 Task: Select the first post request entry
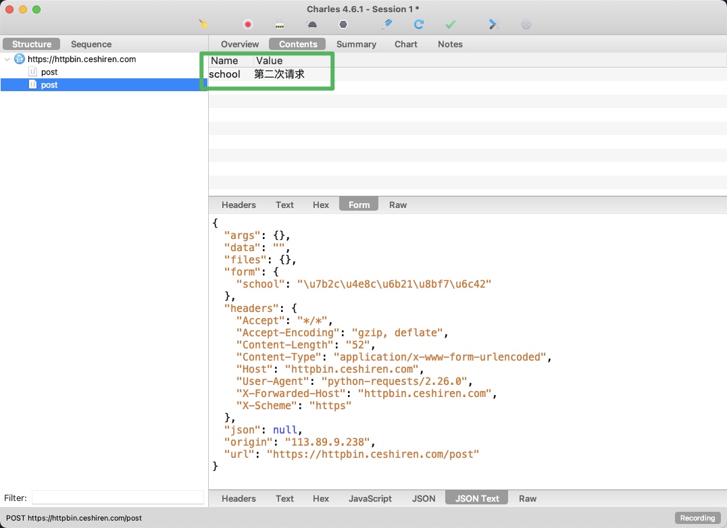coord(49,72)
